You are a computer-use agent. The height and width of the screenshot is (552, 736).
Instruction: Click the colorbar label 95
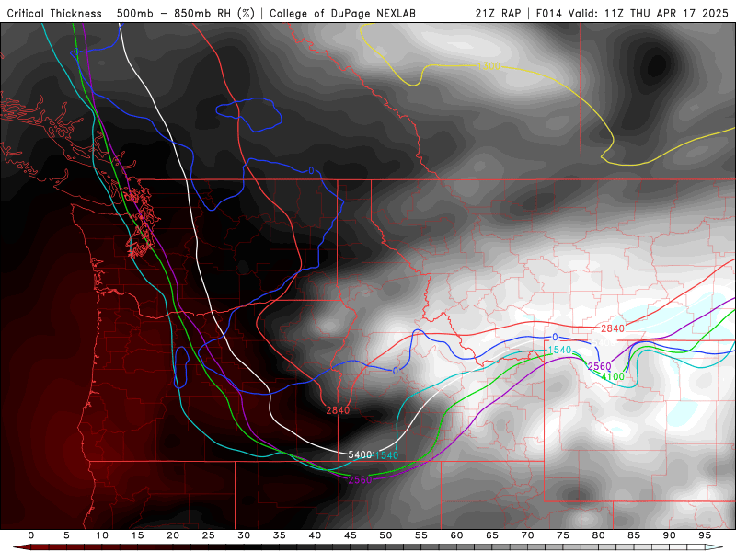(x=705, y=535)
